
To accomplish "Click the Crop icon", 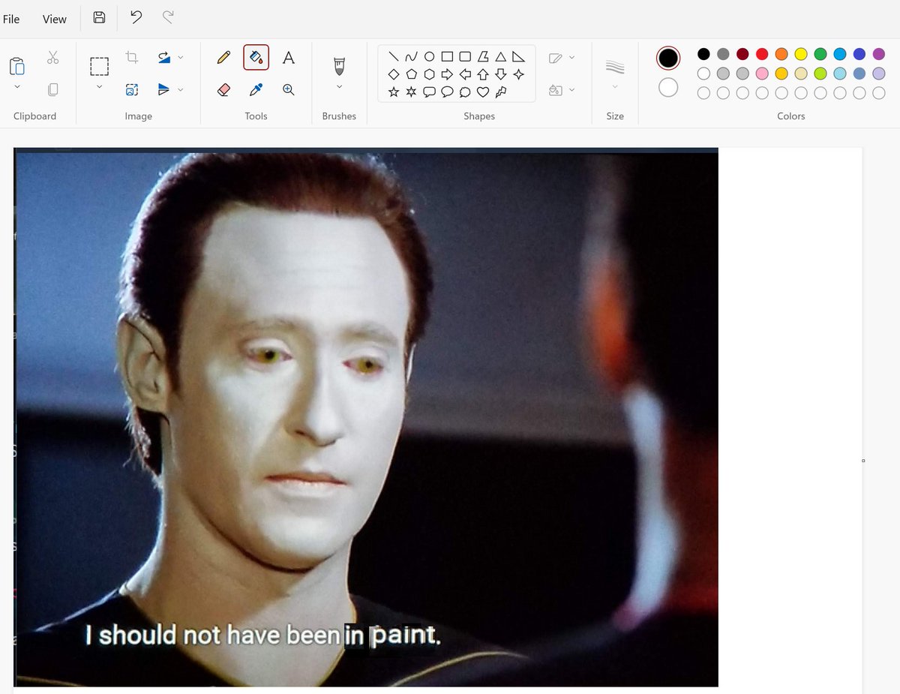I will (132, 58).
